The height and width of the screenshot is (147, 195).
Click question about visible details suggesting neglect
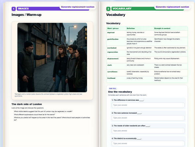coord(43,111)
